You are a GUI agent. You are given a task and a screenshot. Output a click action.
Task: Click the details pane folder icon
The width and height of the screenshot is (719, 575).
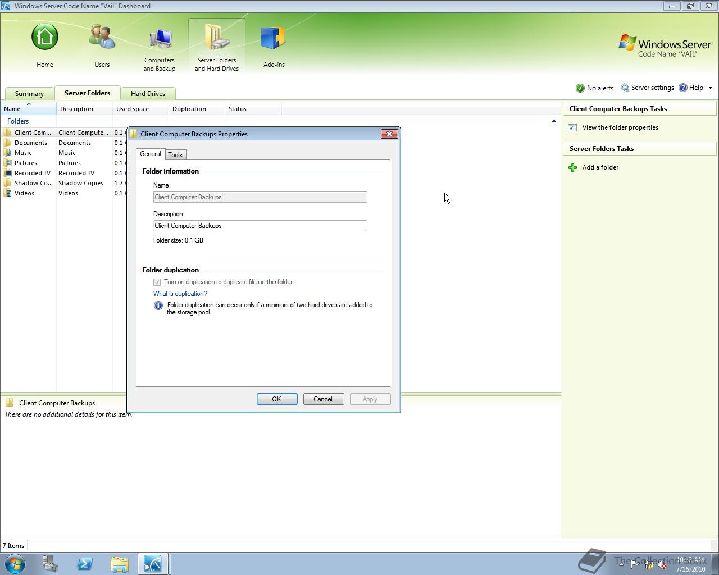[x=10, y=403]
